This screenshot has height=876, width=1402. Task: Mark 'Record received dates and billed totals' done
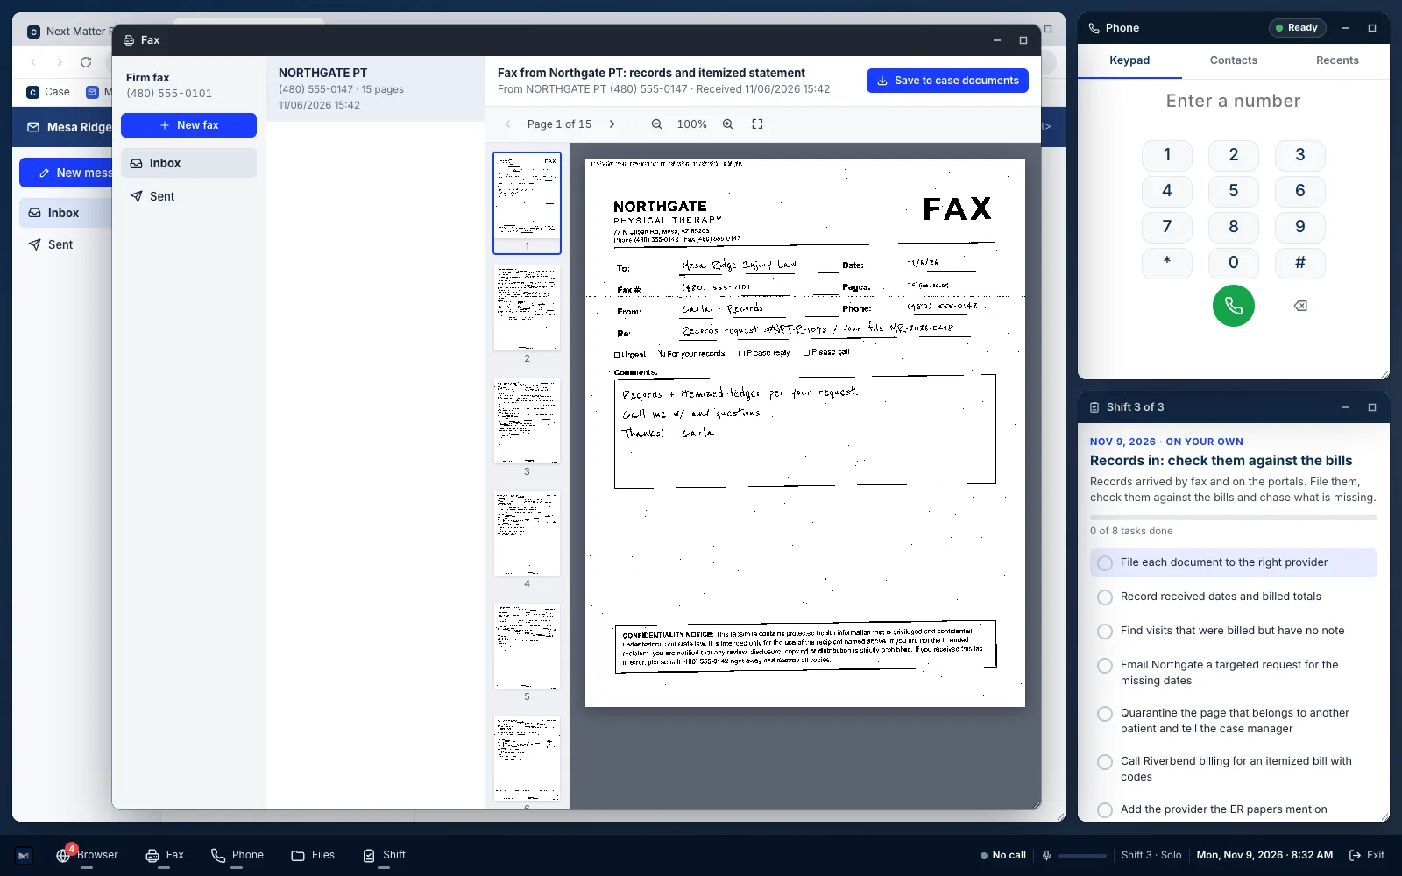click(x=1105, y=597)
